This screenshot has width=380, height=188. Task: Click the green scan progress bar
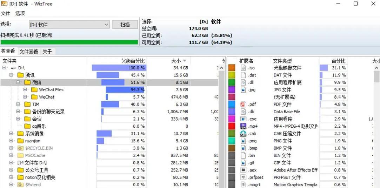[x=69, y=42]
